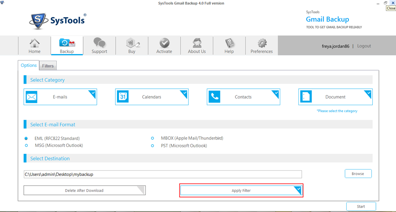Click the Logout link

pos(364,46)
